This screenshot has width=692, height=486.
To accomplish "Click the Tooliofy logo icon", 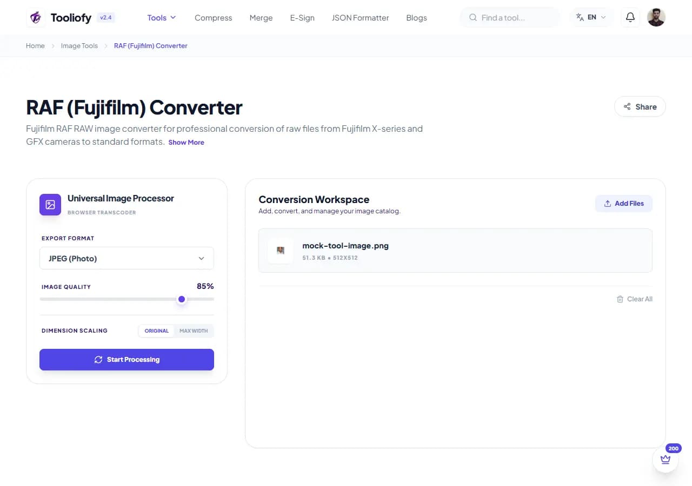I will point(36,17).
